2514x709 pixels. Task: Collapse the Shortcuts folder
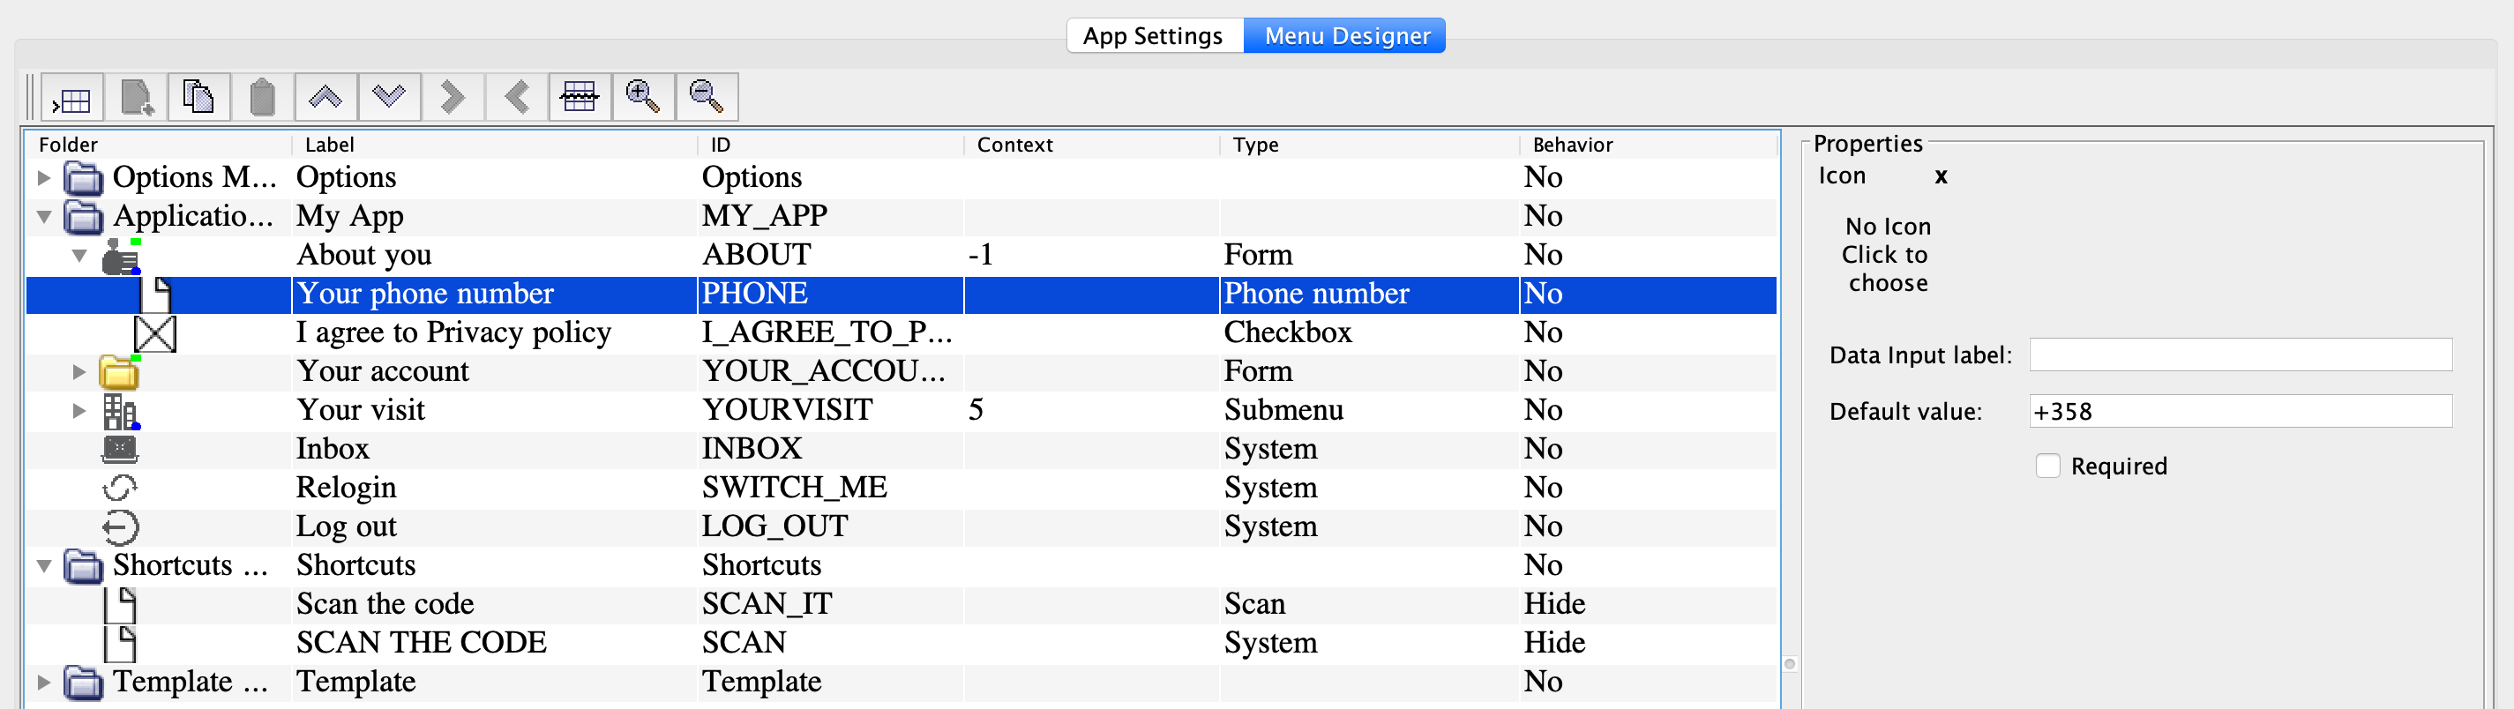pos(44,565)
